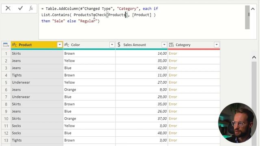Select Skirts cell in row 1
The height and width of the screenshot is (146, 260).
37,54
